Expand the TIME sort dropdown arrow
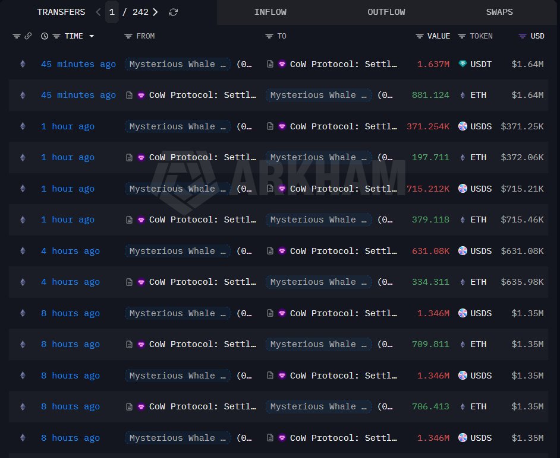 [x=92, y=36]
